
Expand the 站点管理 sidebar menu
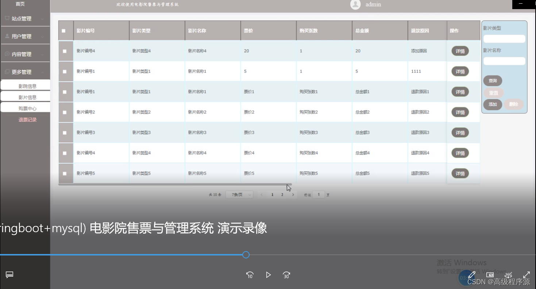click(25, 19)
